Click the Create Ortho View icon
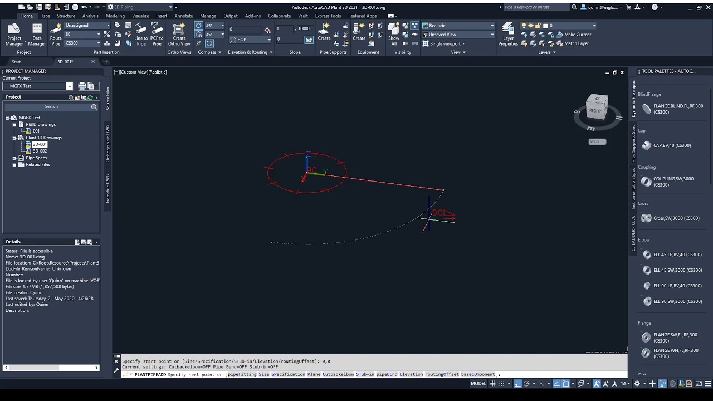 179,35
